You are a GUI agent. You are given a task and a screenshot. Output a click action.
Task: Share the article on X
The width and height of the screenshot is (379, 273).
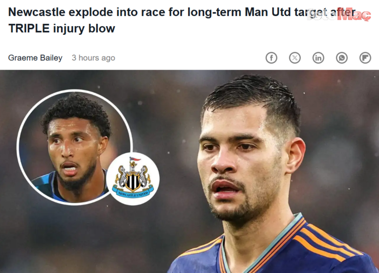coord(295,58)
